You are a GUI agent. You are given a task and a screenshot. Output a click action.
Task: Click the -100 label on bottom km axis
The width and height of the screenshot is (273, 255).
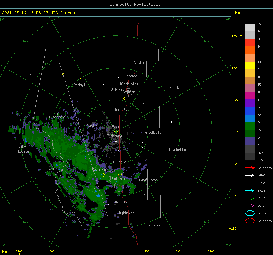(x=50, y=251)
